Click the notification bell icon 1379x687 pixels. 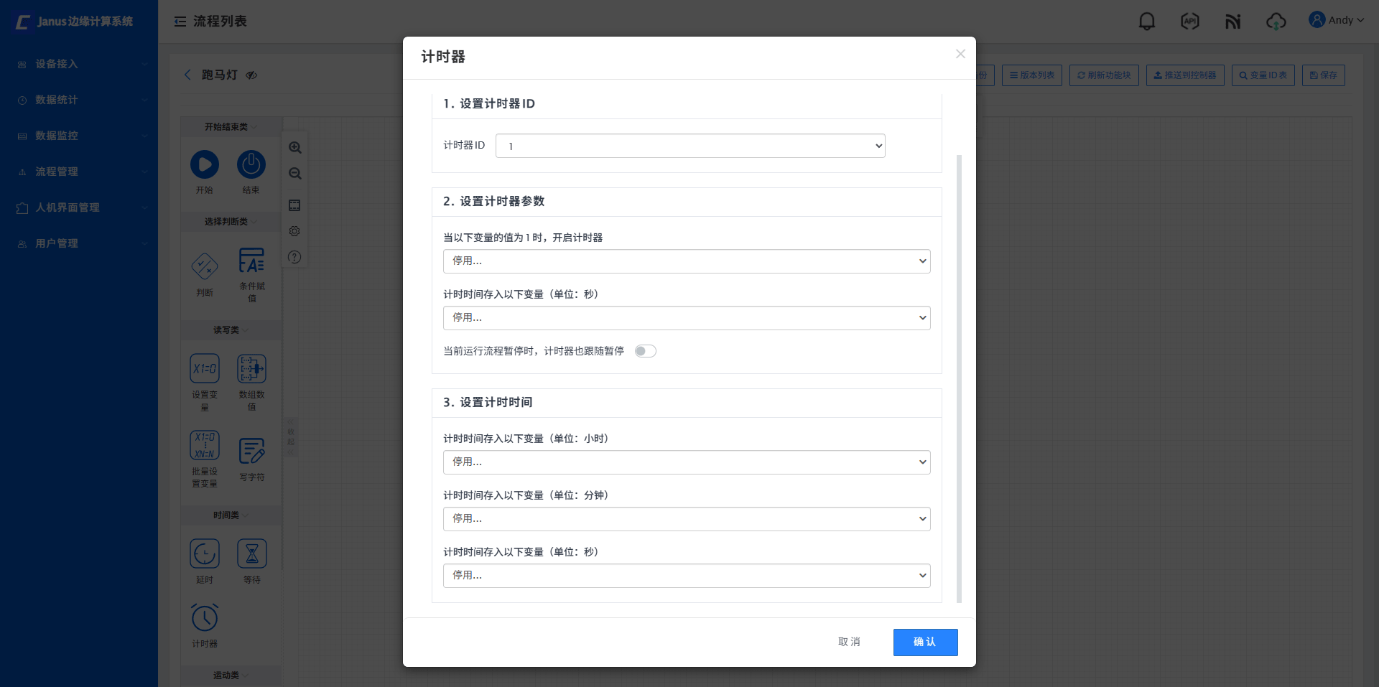1147,22
